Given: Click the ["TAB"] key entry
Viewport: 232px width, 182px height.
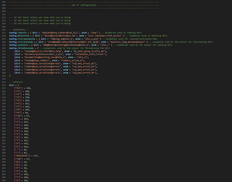Looking at the screenshot, I should point(19,159).
